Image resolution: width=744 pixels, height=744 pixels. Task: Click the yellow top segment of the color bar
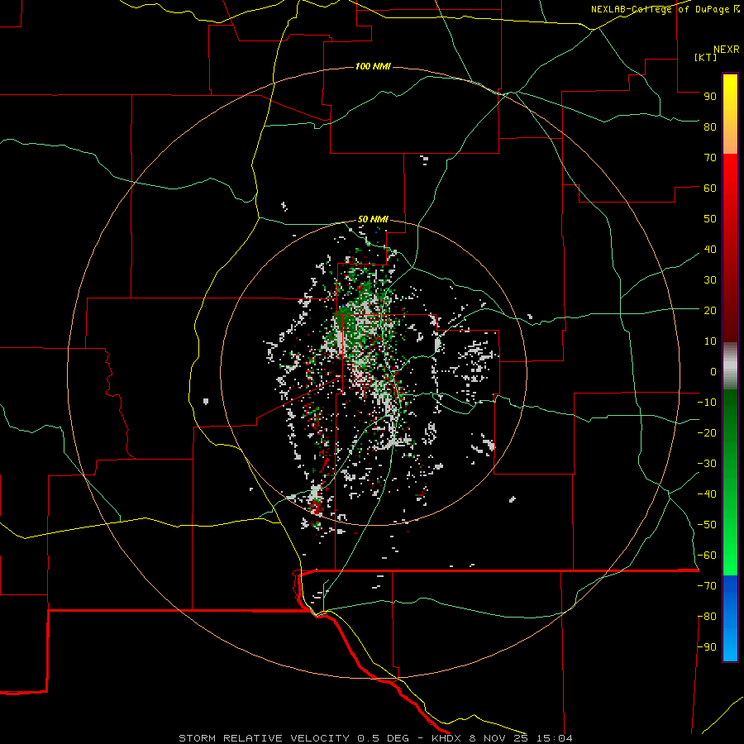(730, 114)
